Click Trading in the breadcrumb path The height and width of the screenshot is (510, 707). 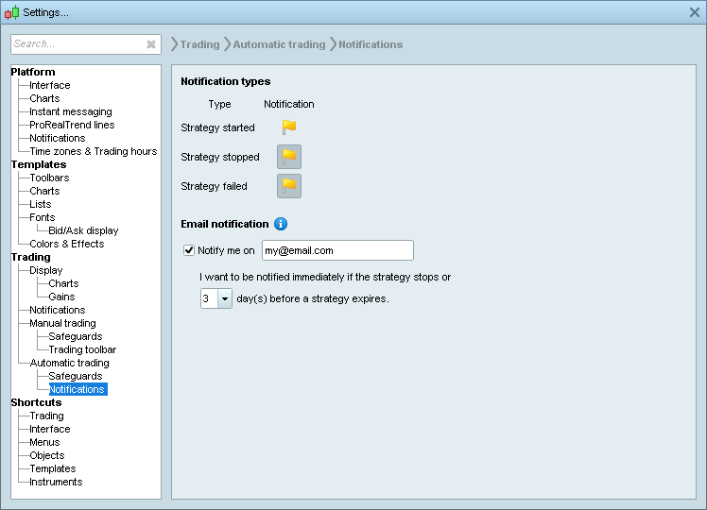199,44
